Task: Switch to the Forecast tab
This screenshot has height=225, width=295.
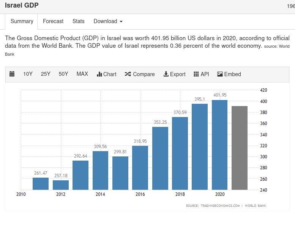Action: click(x=53, y=21)
